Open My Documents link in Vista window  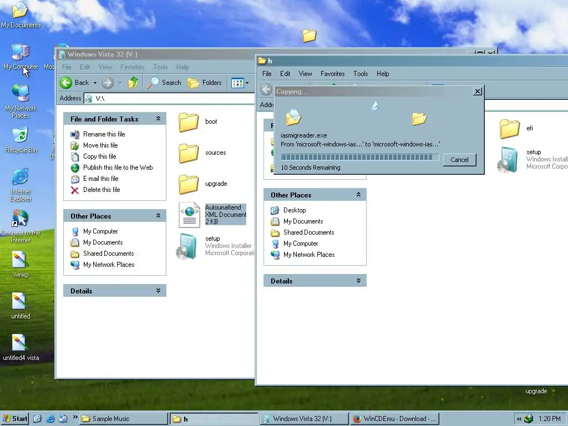[103, 242]
